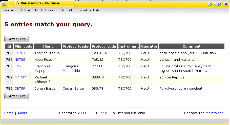The image size is (230, 125).
Task: Click the Generated 2003-05-21 footer text
Action: tap(103, 113)
